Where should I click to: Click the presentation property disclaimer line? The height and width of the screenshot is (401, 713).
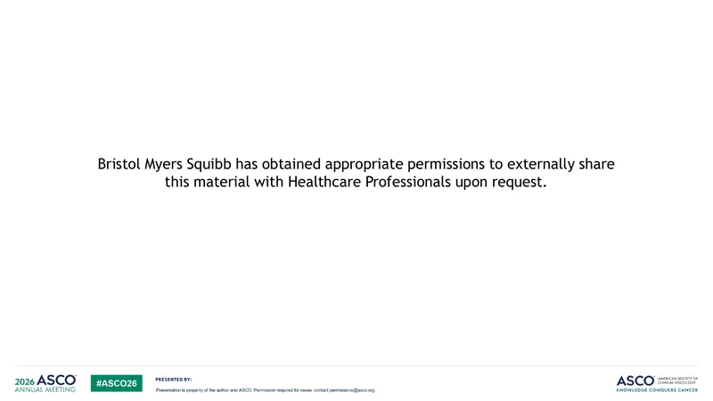266,390
